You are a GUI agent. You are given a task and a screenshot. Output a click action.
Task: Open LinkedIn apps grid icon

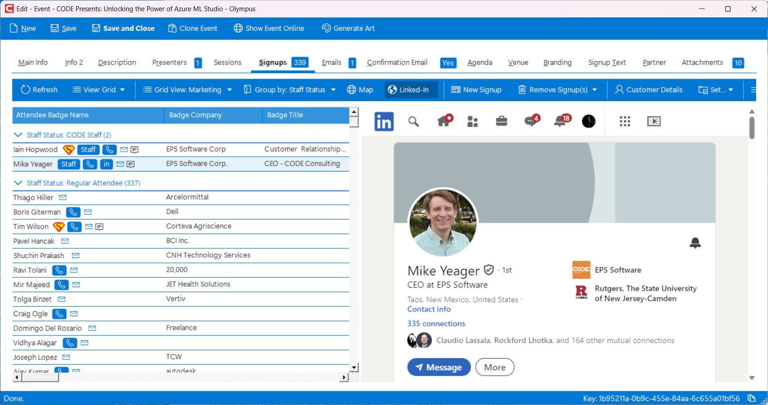625,121
